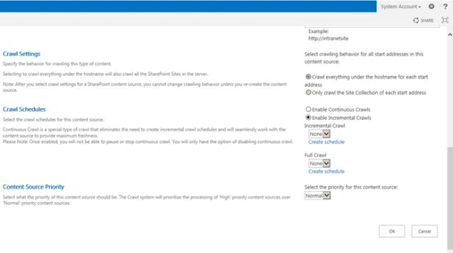Toggle the focus on content icon

click(445, 20)
